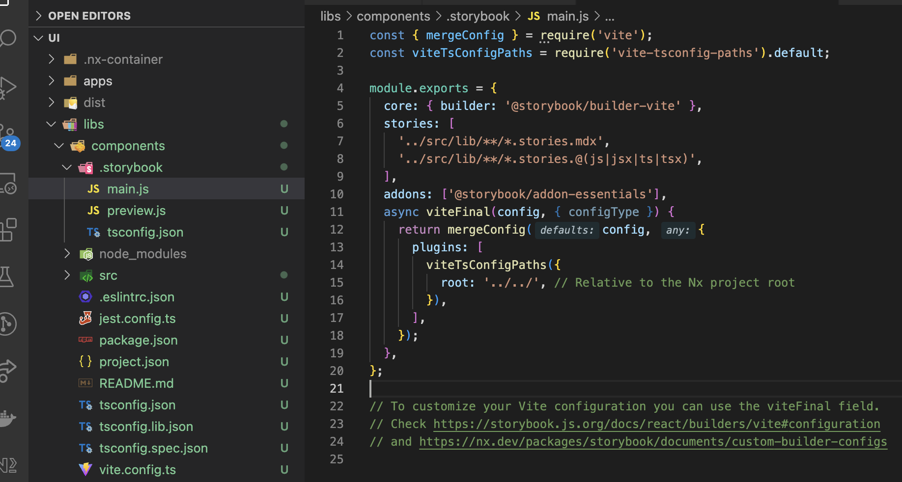Open the Docker extension panel
The width and height of the screenshot is (902, 482).
click(x=9, y=418)
